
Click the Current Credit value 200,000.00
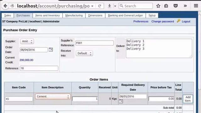coord(26,60)
